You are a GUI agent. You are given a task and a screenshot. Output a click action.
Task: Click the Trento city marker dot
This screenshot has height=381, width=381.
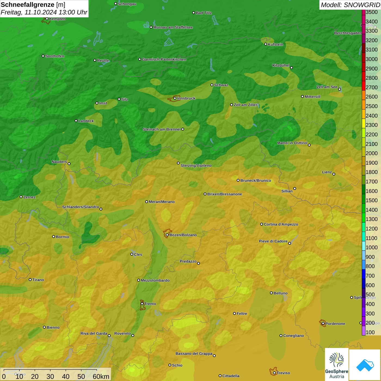[142, 304]
